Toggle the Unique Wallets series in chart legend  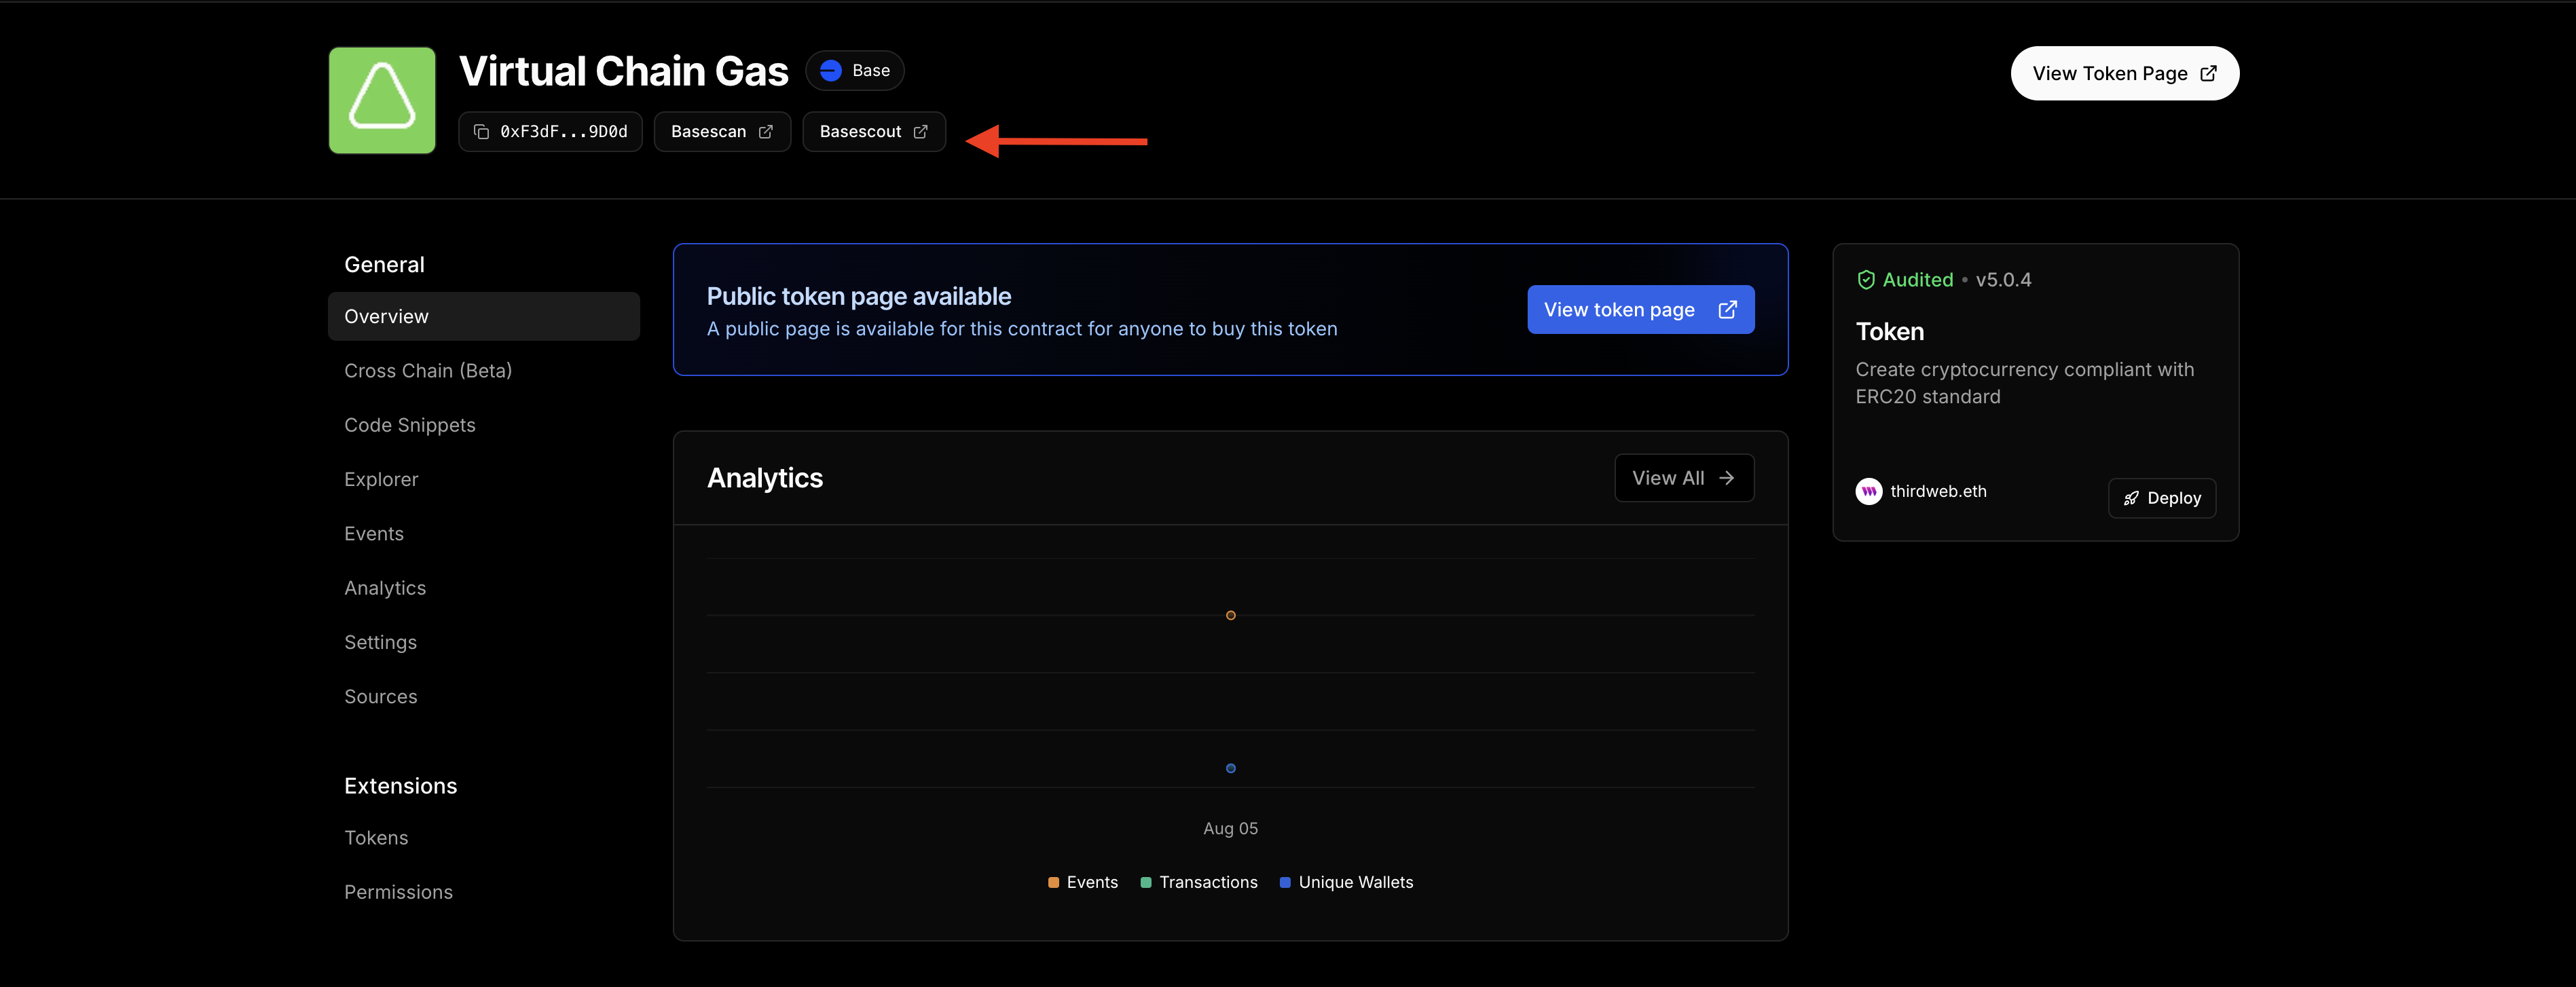click(x=1346, y=882)
